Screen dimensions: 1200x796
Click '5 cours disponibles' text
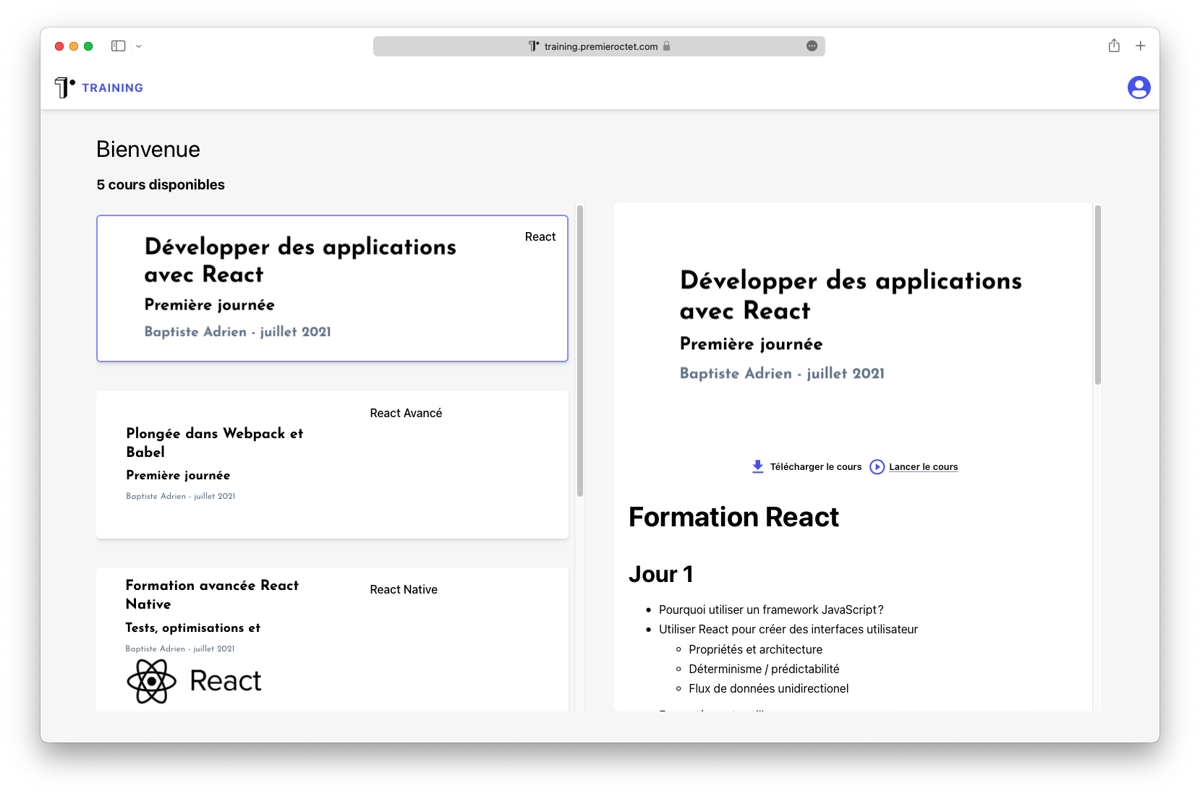tap(161, 185)
